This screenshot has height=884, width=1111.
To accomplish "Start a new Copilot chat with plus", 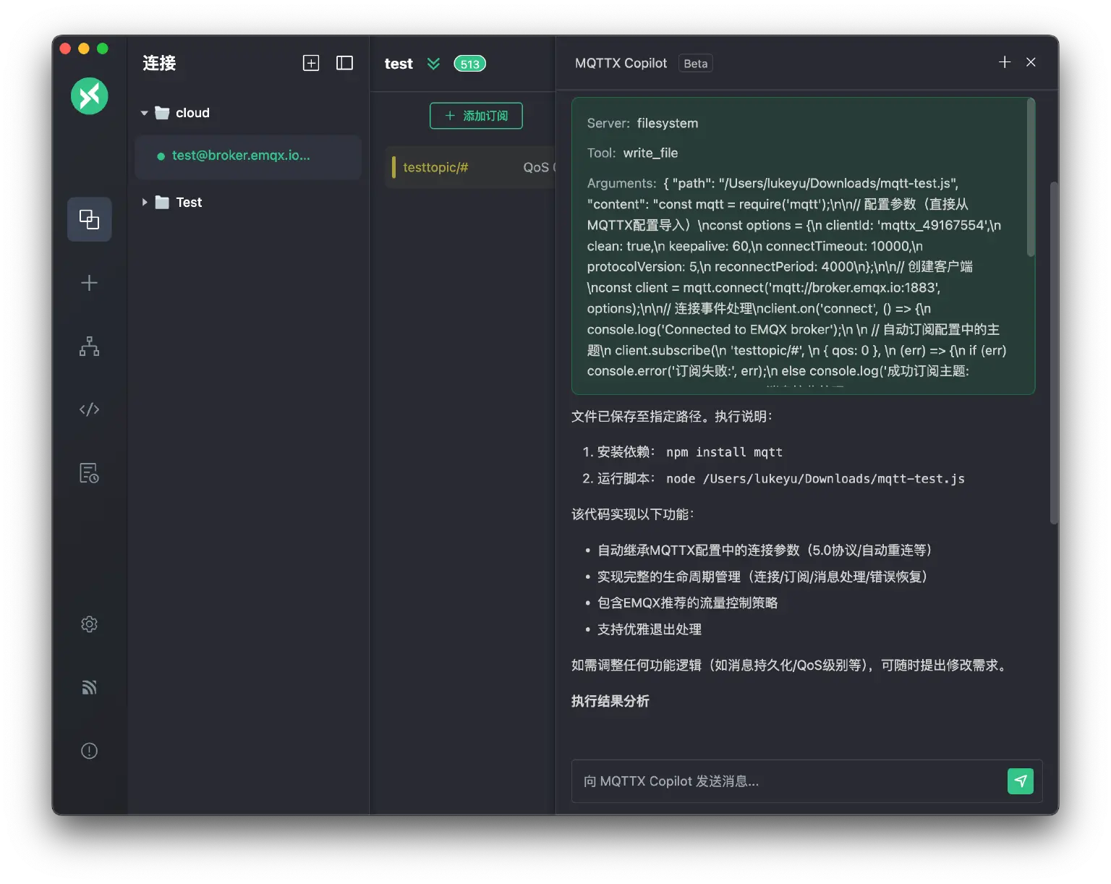I will (1005, 62).
